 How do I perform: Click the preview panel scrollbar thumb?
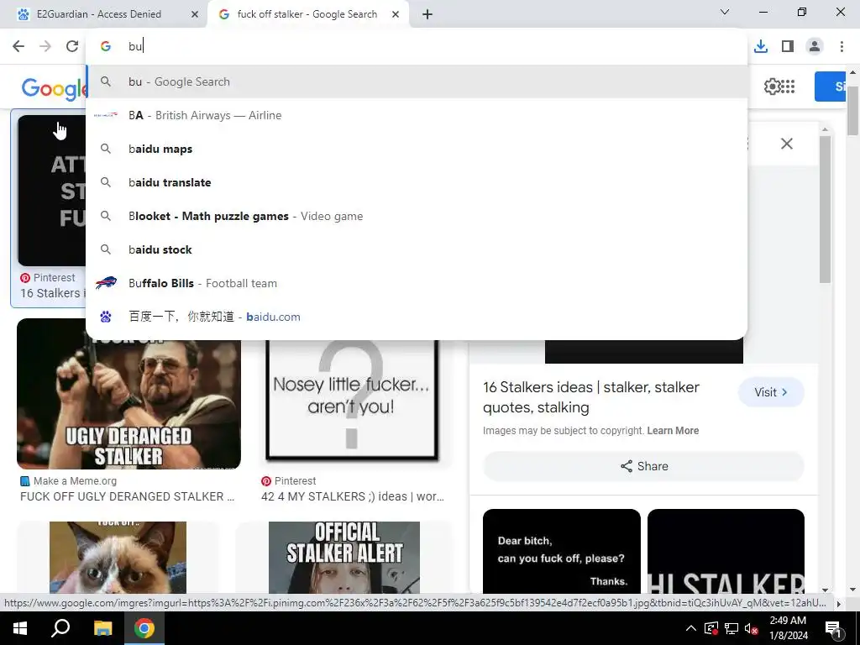pos(825,208)
